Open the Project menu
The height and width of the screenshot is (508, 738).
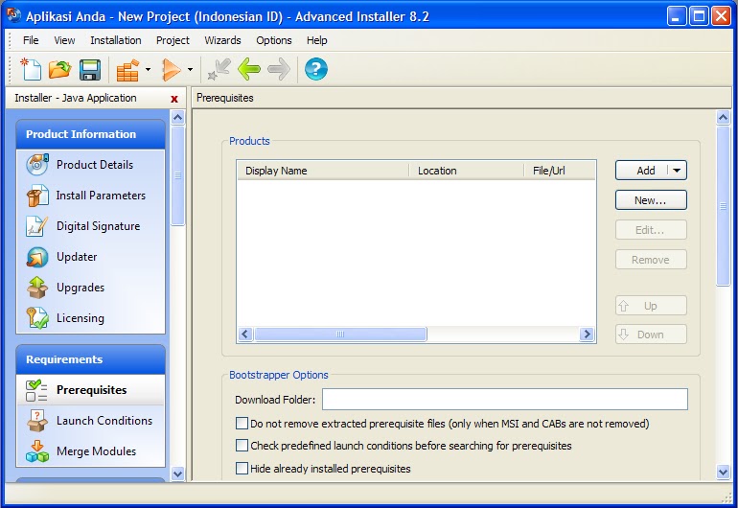tap(173, 40)
